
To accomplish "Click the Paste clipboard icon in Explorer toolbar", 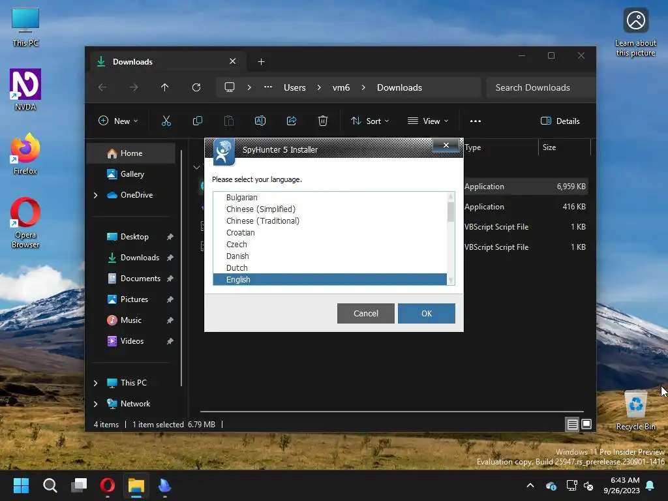I will click(229, 121).
